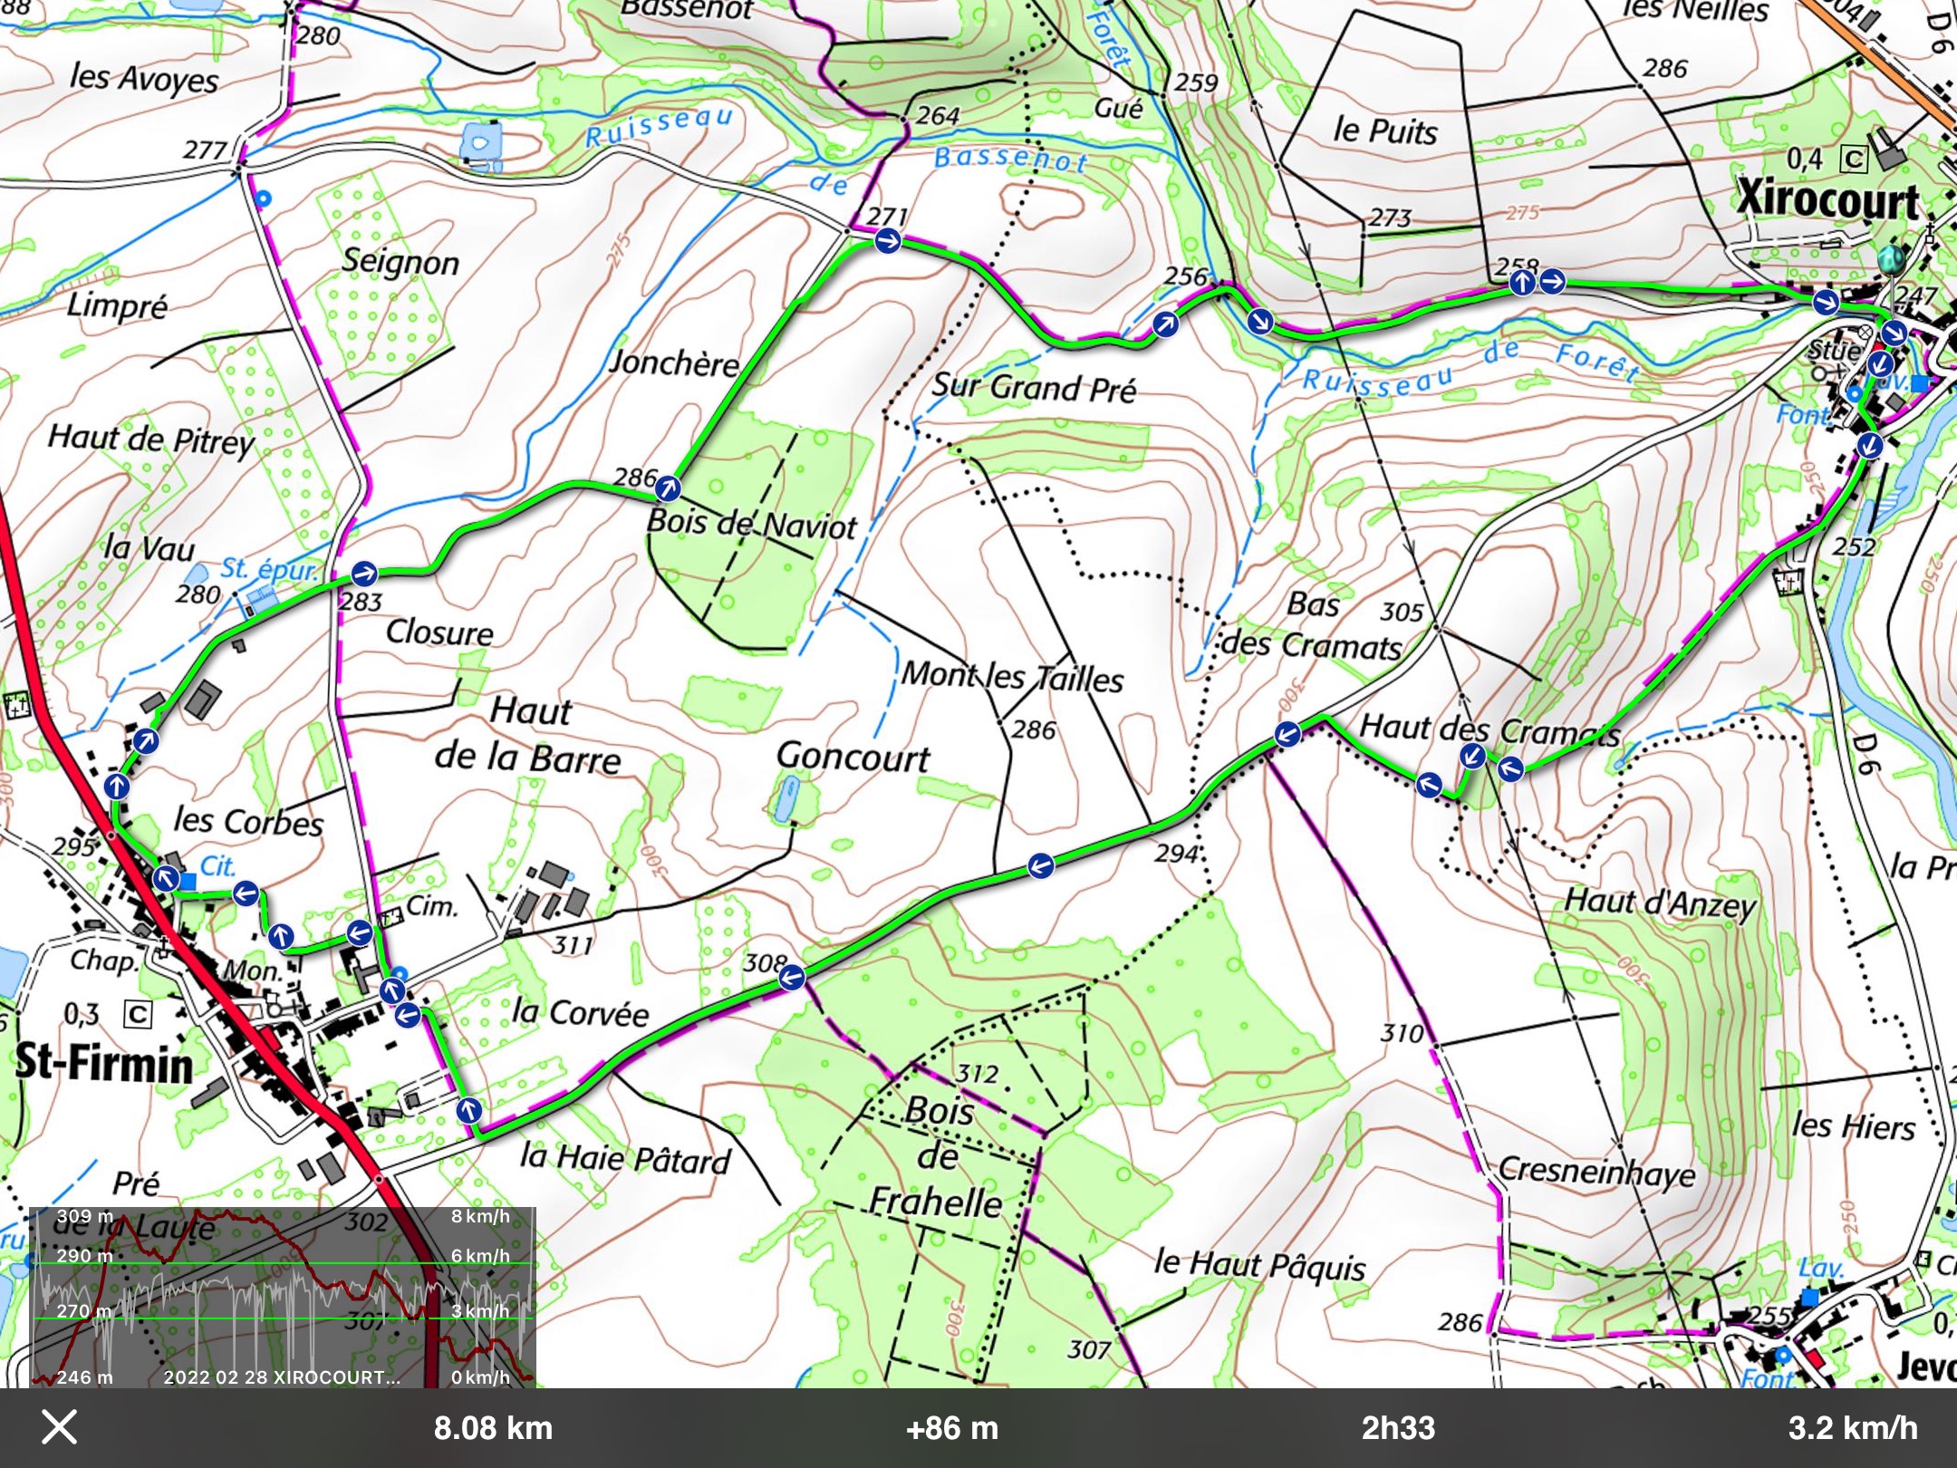The width and height of the screenshot is (1957, 1468).
Task: Tap the 'St. épur.' treatment plant label
Action: (x=269, y=571)
